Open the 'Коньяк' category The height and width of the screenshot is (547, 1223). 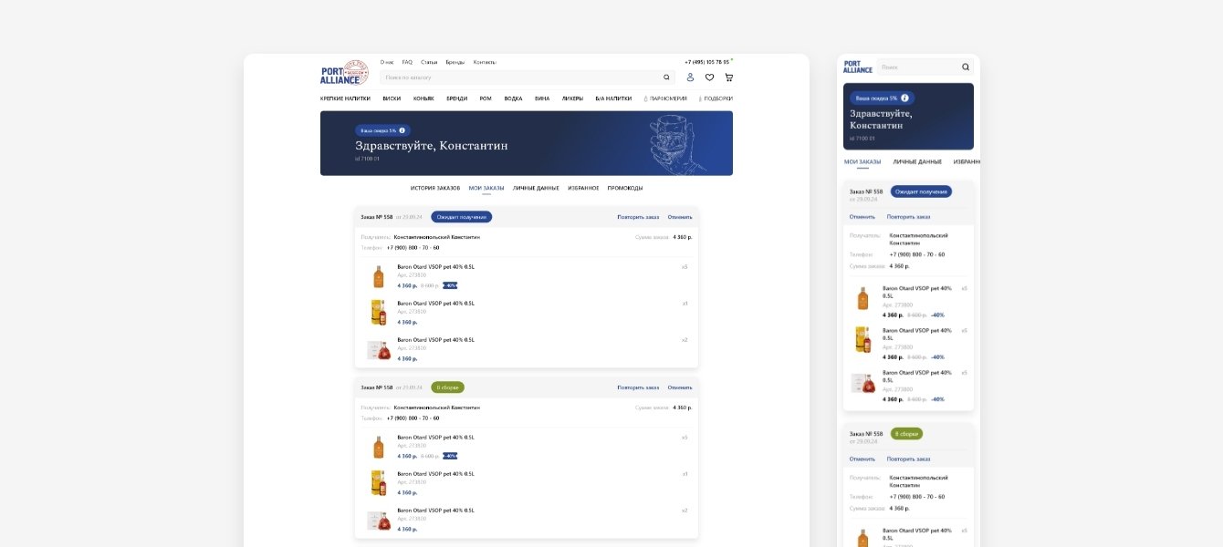423,98
